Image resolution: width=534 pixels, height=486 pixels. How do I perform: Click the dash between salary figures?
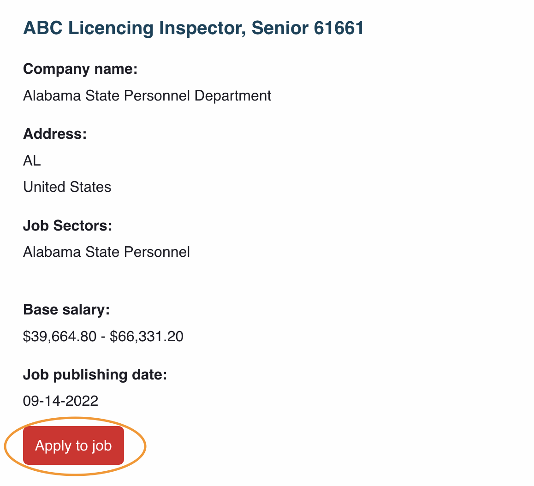tap(103, 337)
